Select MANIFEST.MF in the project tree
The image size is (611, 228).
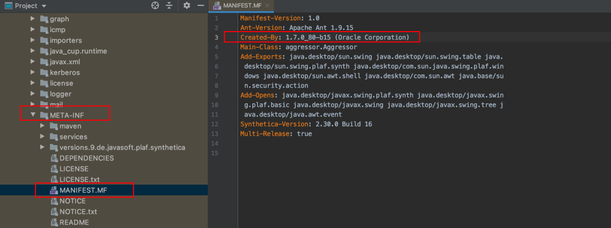83,190
